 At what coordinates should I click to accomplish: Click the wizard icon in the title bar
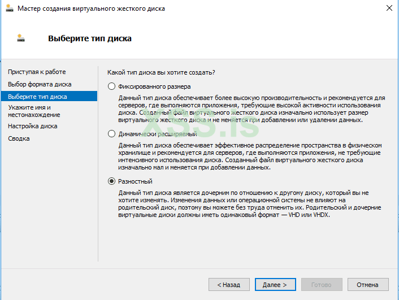[9, 8]
